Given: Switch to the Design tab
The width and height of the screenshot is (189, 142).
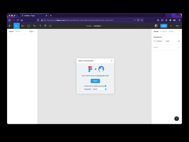Looking at the screenshot, I should click(156, 32).
